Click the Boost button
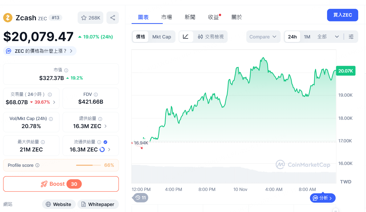Screen dimensions: 366x212 point(61,184)
